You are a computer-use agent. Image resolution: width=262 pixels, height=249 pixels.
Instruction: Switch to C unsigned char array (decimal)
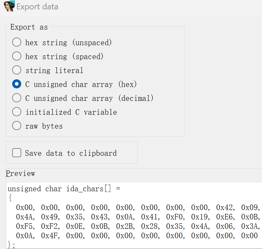coord(17,98)
